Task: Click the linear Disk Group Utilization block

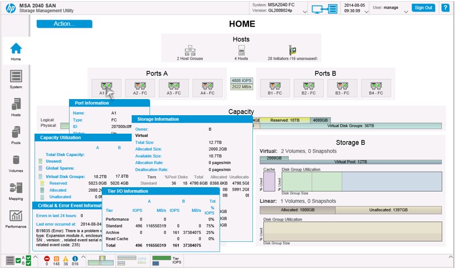Action: (352, 231)
